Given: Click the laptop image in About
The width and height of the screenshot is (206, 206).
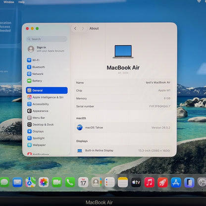Looking at the screenshot, I should coord(123,51).
